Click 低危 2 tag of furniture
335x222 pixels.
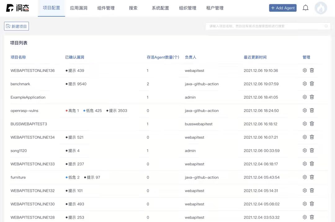click(x=73, y=177)
